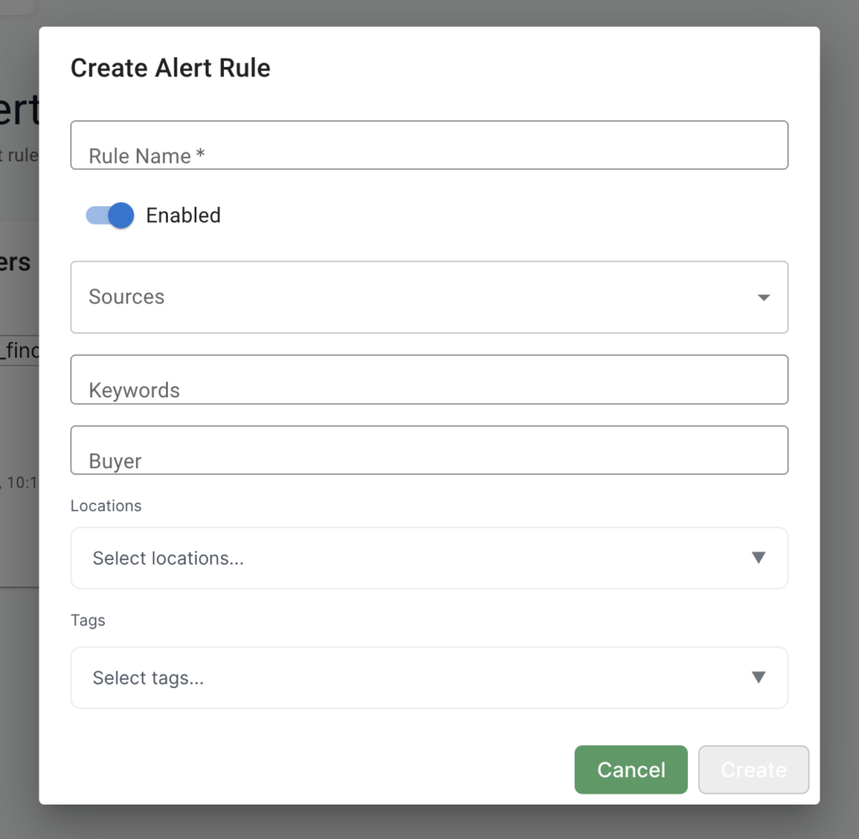Click the Rule Name text field
The image size is (859, 839).
pos(429,145)
